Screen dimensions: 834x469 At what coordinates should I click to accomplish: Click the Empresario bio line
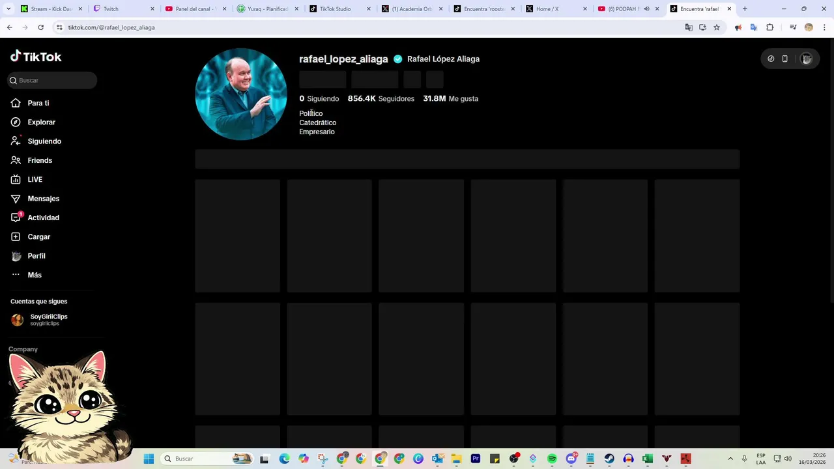click(x=317, y=132)
